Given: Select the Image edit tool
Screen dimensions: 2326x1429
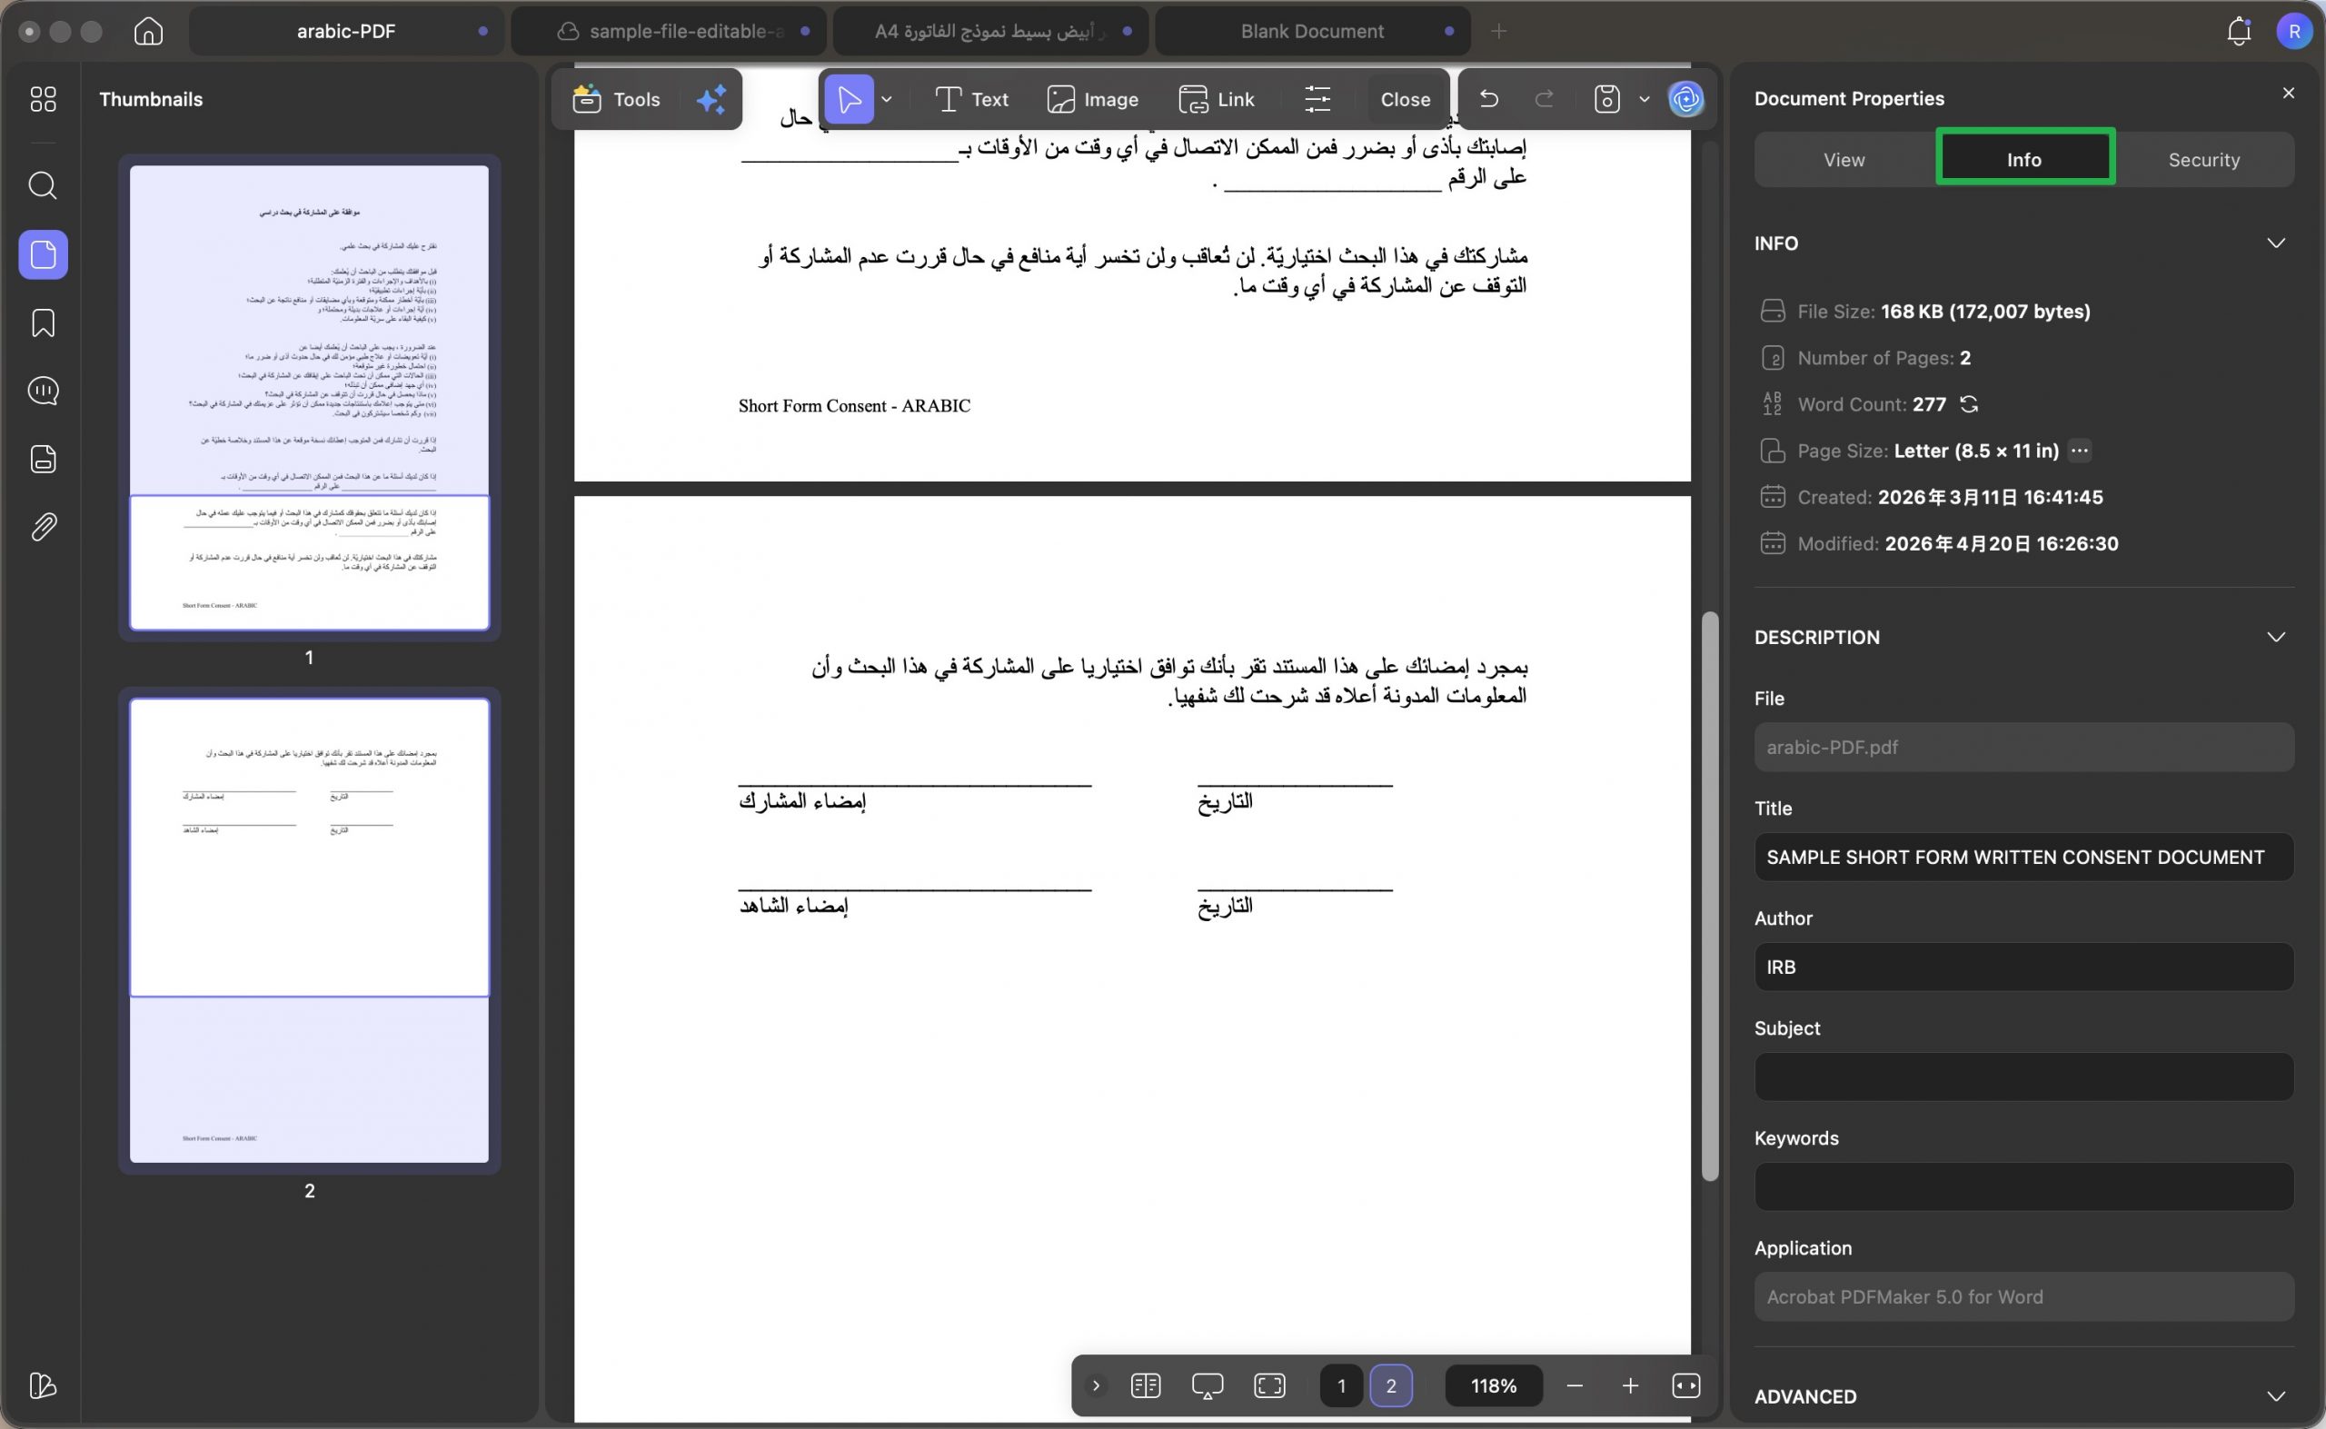Looking at the screenshot, I should tap(1093, 99).
